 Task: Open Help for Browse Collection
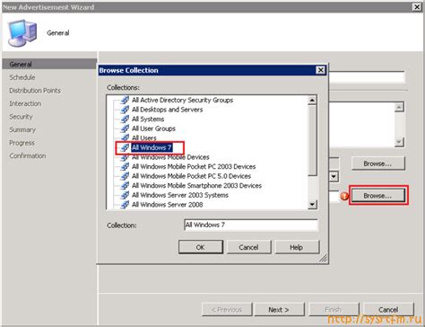(x=297, y=247)
